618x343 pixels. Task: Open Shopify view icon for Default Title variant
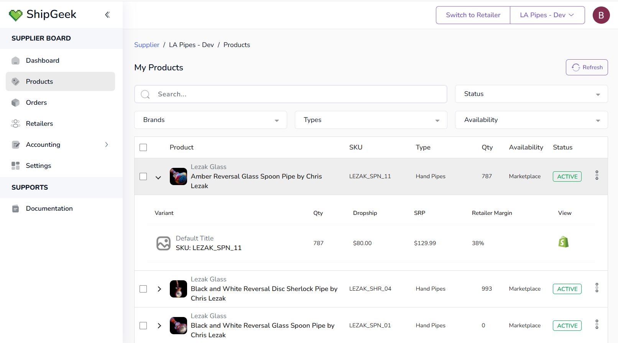coord(564,242)
